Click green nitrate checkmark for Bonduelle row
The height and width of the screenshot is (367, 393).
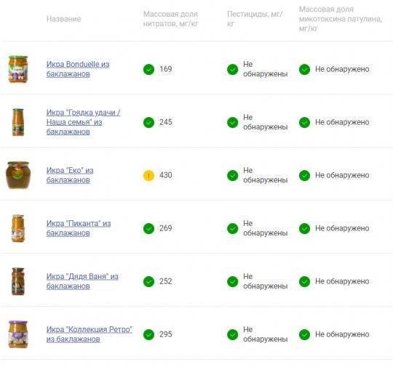click(x=148, y=69)
